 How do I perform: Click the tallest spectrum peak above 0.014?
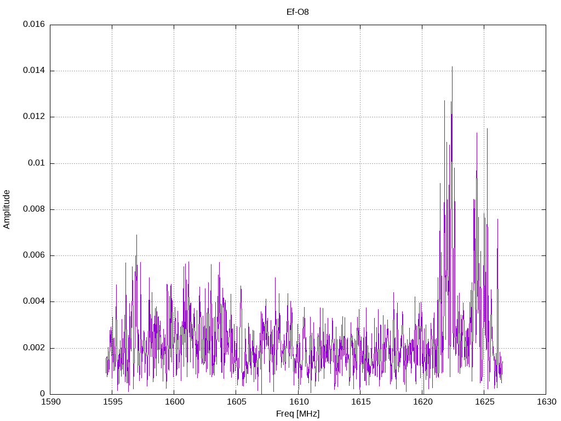pyautogui.click(x=452, y=67)
